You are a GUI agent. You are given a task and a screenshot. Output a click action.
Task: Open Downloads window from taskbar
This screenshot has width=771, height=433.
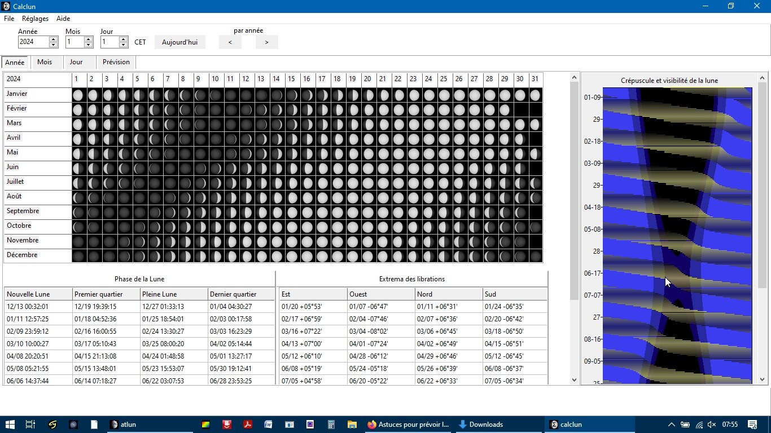499,425
